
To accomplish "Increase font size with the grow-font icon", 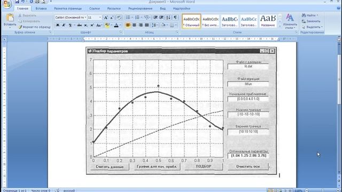I will pyautogui.click(x=106, y=18).
